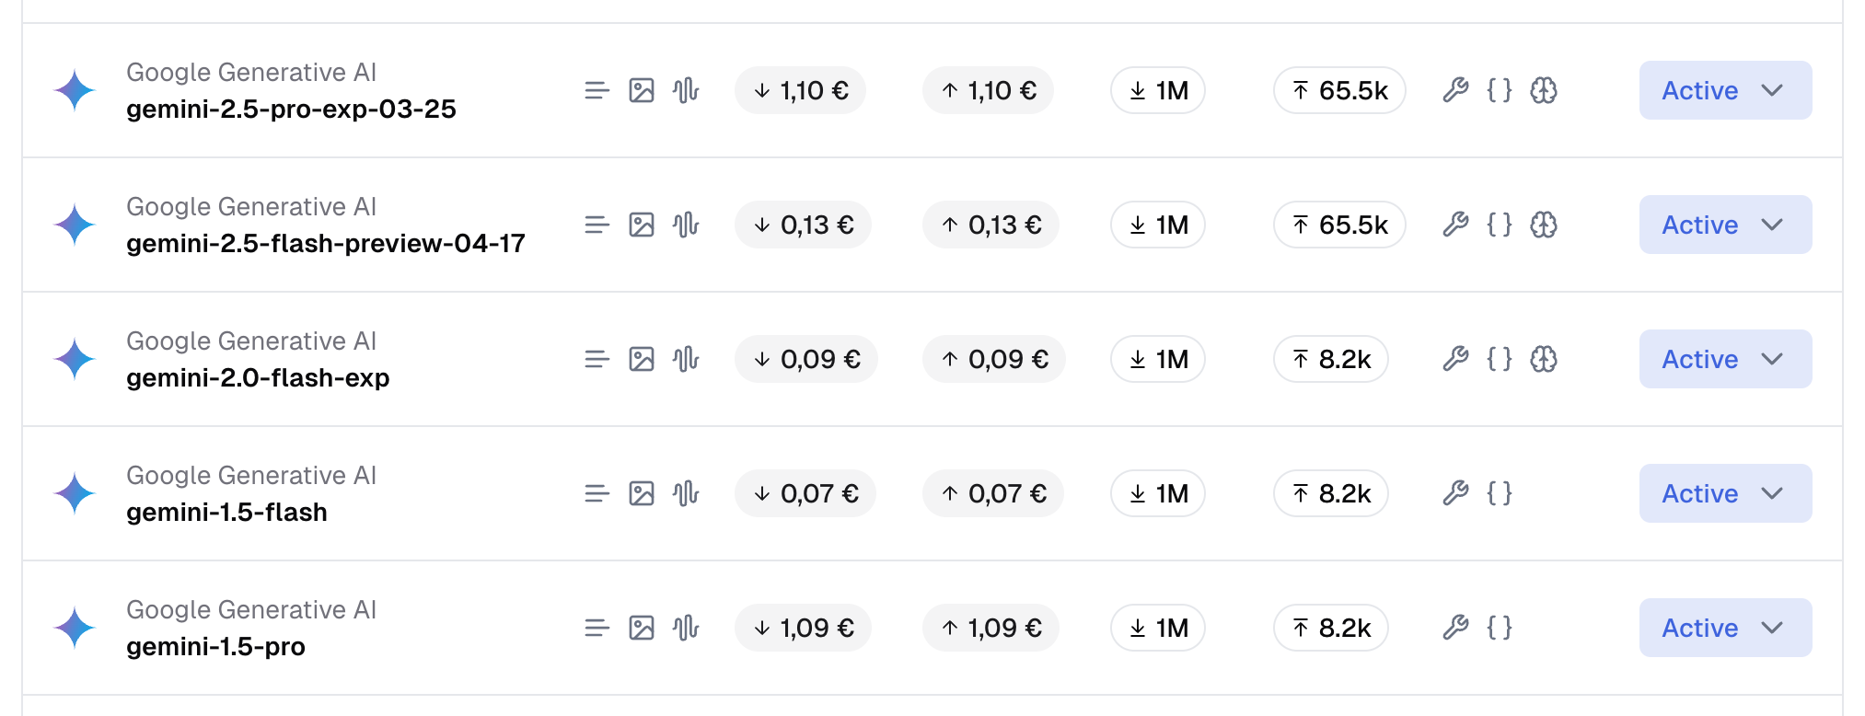
Task: Click the wrench icon on gemini-2.0-flash-exp
Action: click(1455, 359)
